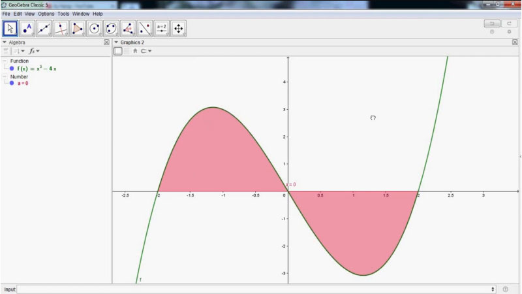Select the Line through two points tool
The height and width of the screenshot is (294, 522).
point(44,28)
